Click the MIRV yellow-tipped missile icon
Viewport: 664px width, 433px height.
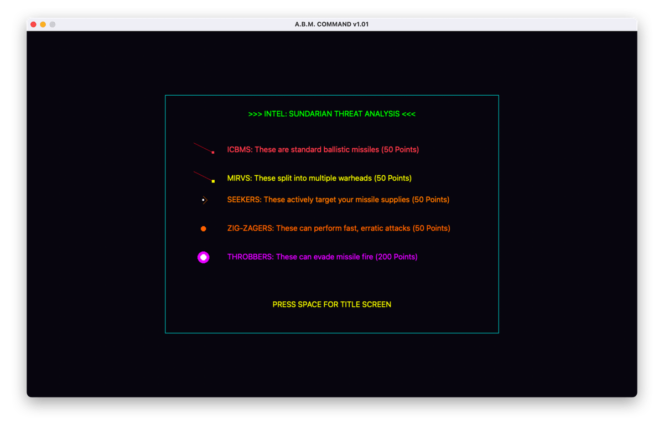tap(204, 176)
